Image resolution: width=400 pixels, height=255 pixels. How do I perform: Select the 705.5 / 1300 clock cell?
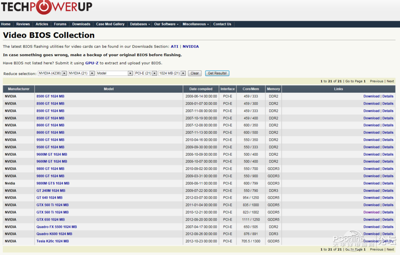251,241
